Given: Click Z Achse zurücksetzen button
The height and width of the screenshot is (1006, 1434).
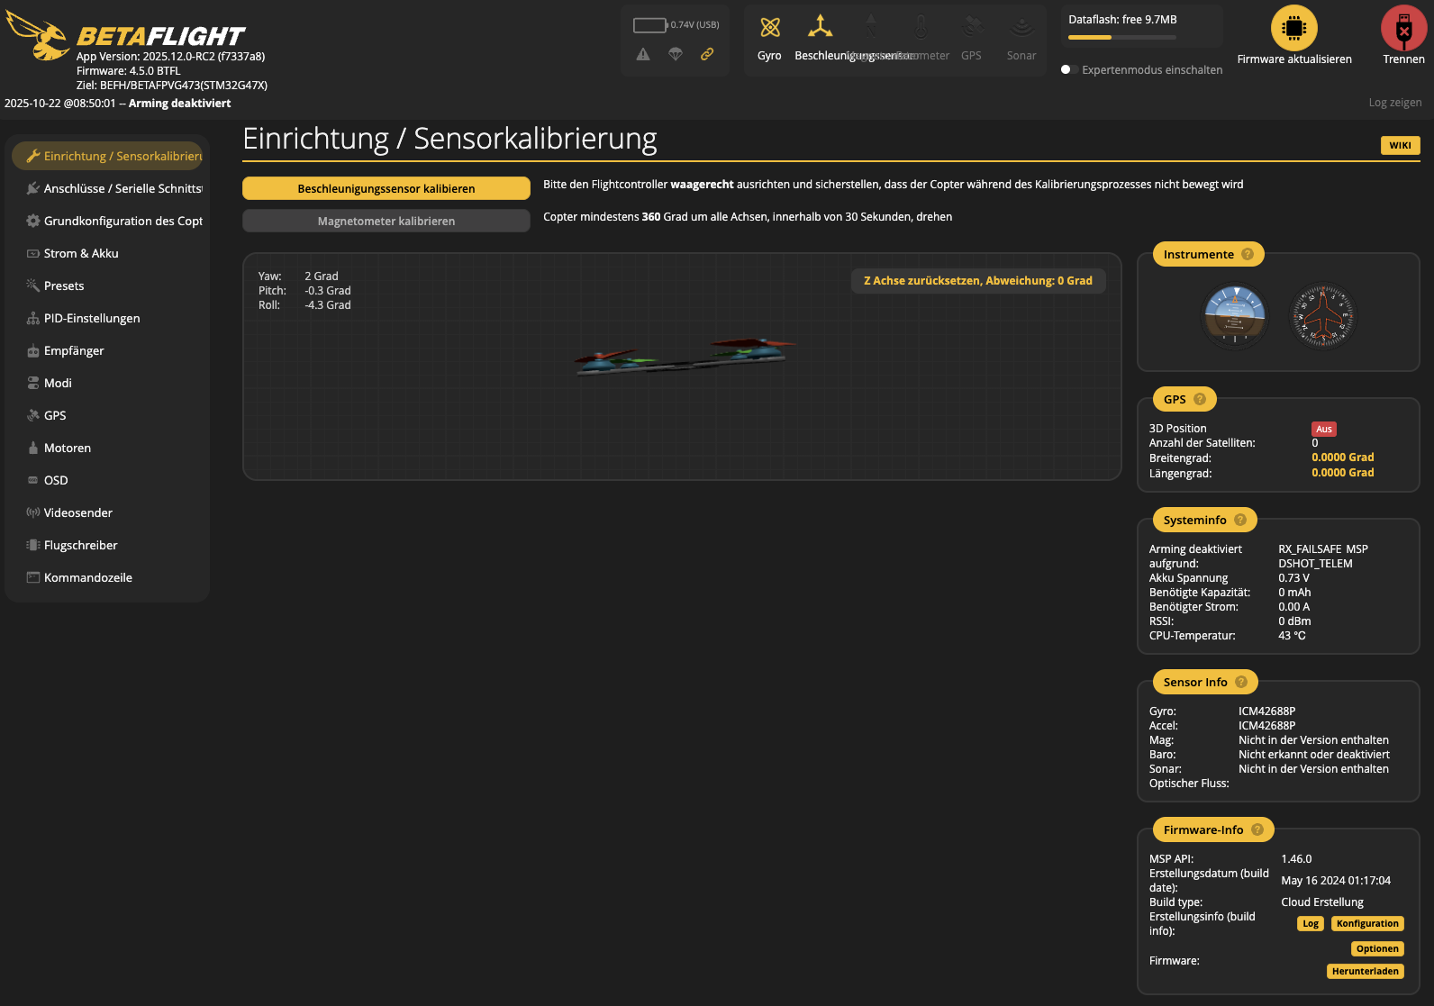Looking at the screenshot, I should pos(977,281).
